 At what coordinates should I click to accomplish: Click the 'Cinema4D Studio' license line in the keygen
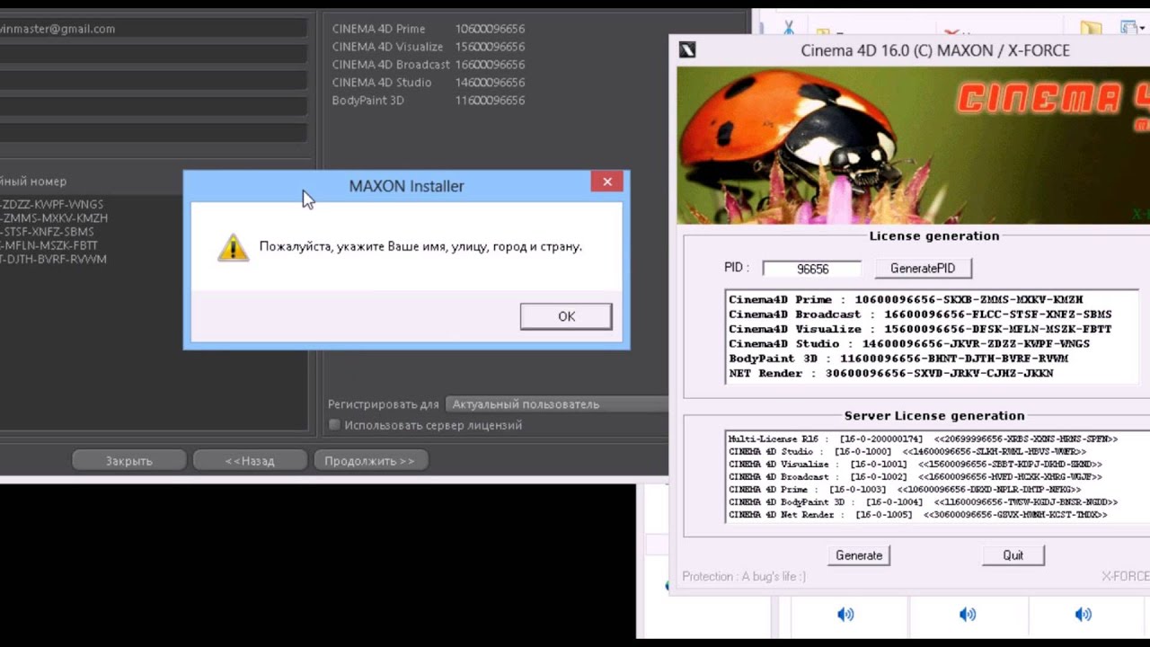pos(909,343)
